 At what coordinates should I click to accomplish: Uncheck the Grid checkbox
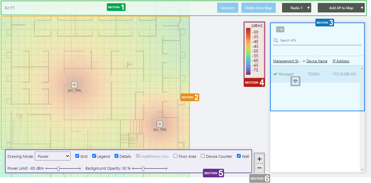pos(77,156)
